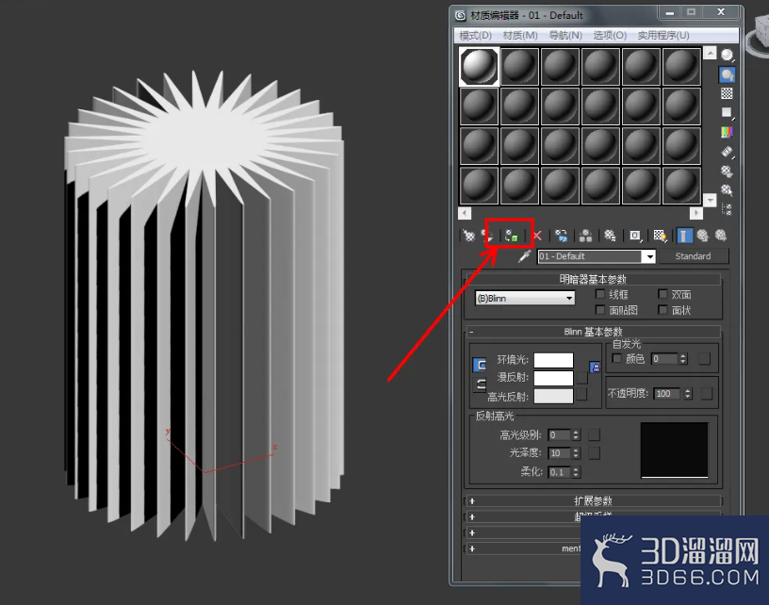
Task: Enable the 面状 checkbox
Action: 663,309
